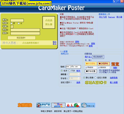
Task: Click the 制作签名 link
Action: pyautogui.click(x=55, y=43)
